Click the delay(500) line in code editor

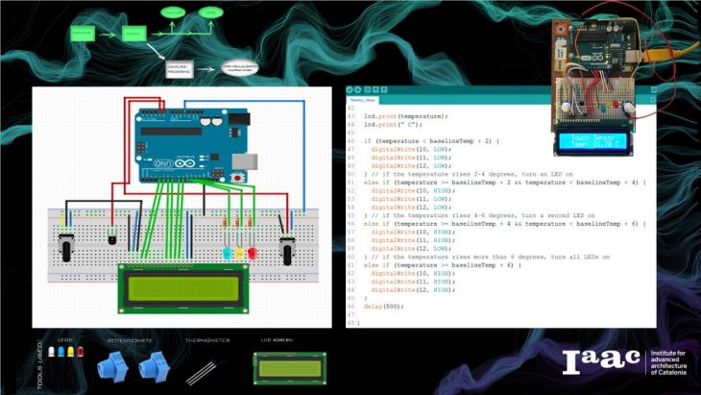(x=384, y=306)
